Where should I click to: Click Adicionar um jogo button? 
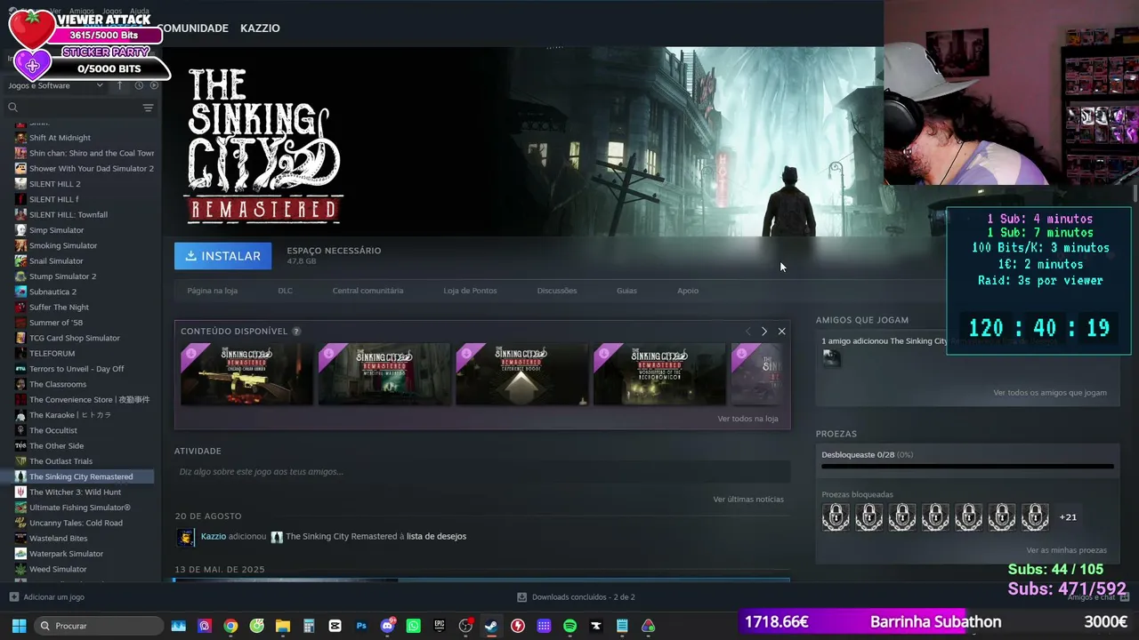(46, 597)
